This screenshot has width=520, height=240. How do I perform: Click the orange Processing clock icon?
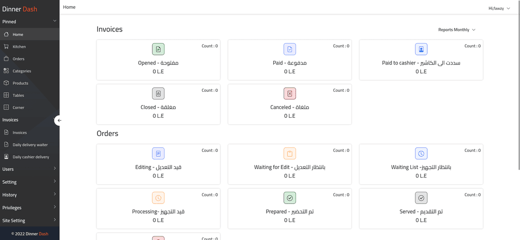coord(158,198)
